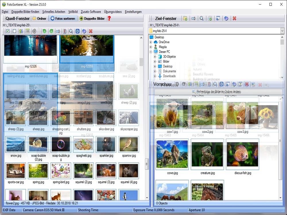Expand the OneDrive tree node
287x215 pixels.
[x=151, y=42]
